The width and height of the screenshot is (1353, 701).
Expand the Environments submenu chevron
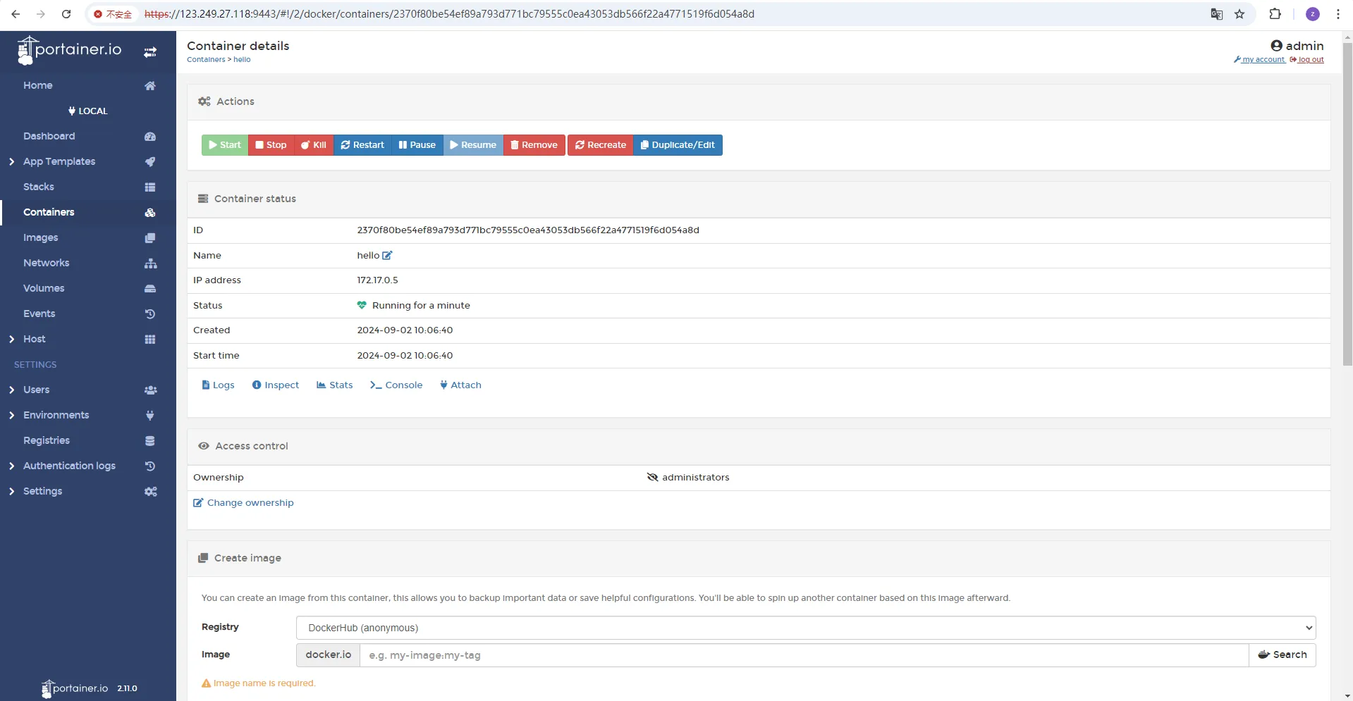pyautogui.click(x=11, y=416)
